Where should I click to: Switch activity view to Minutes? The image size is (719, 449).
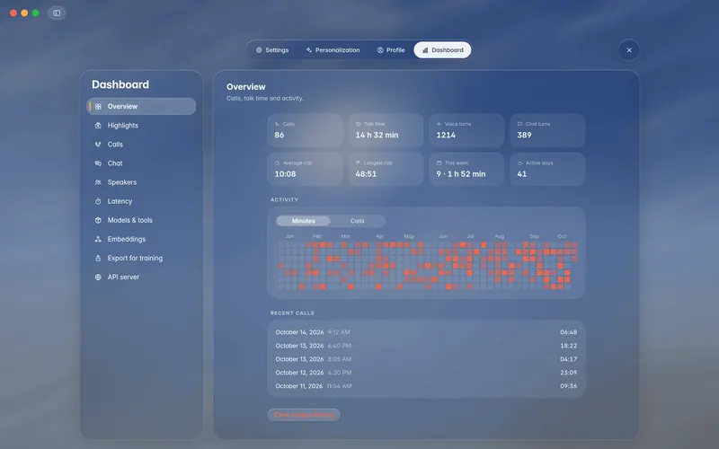pos(303,221)
